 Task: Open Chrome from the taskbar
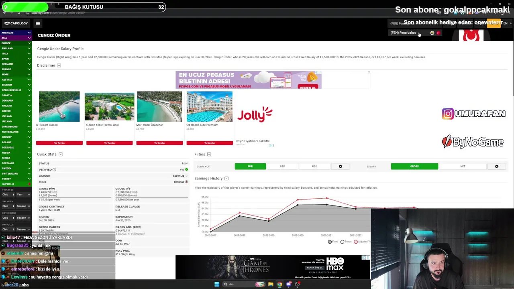tap(279, 284)
